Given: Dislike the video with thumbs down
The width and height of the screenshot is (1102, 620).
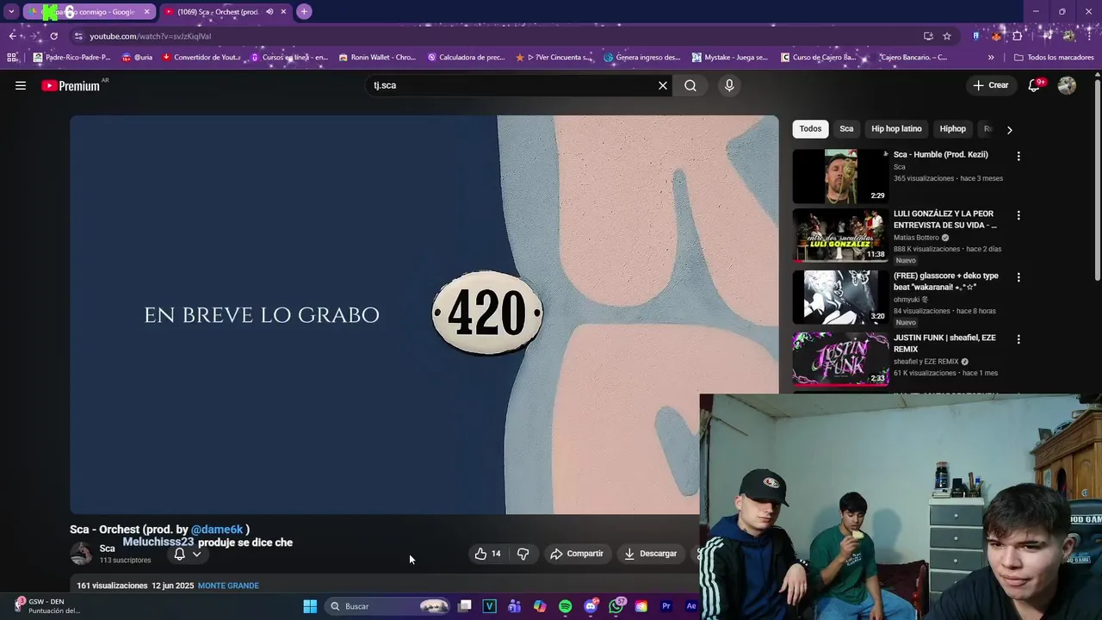Looking at the screenshot, I should (523, 554).
